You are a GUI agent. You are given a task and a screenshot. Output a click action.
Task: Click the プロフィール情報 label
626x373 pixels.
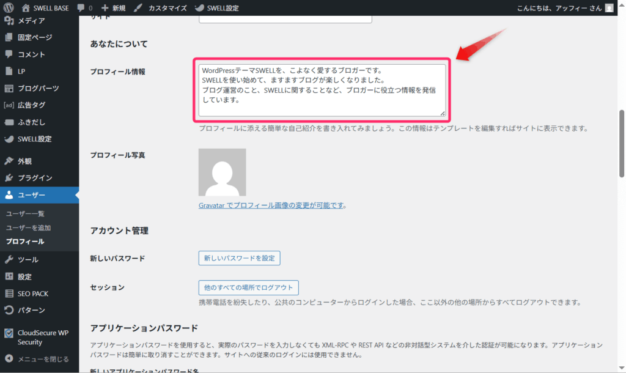coord(117,72)
